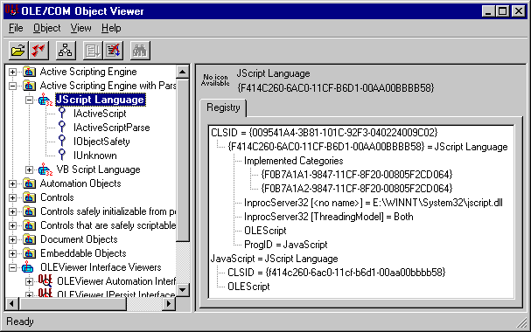Click the CLSID = {009541A4-...} root entry
Screen dimensions: 531x332
324,133
